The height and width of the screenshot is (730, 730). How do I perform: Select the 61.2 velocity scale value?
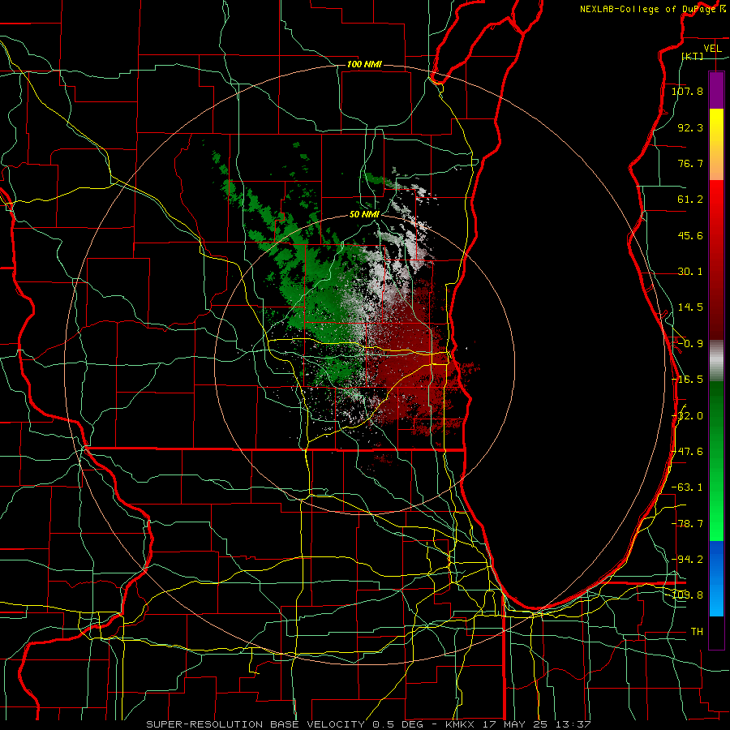pos(690,200)
